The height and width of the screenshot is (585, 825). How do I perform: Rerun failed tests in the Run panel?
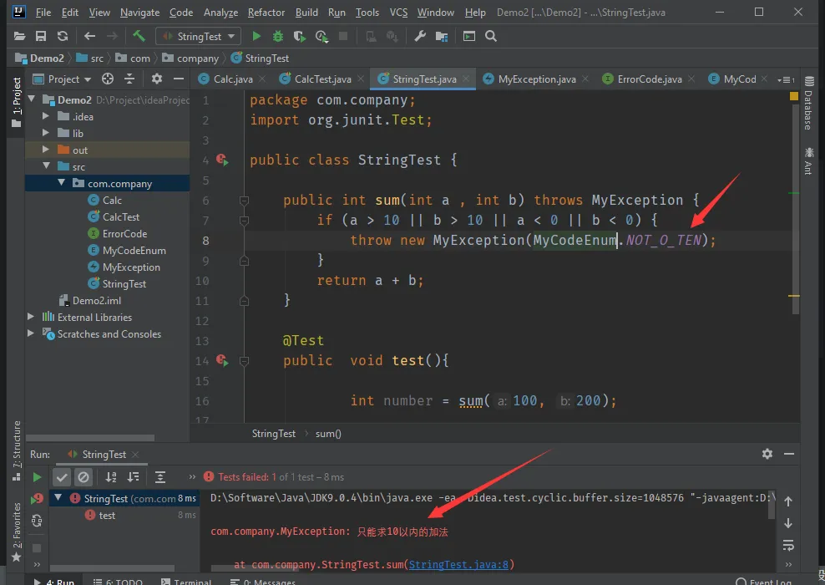tap(37, 499)
